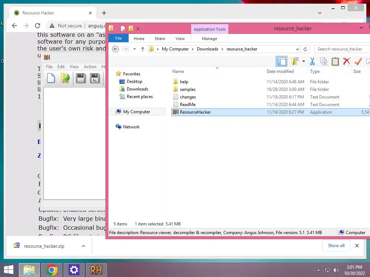Switch to the Share ribbon tab

click(x=160, y=39)
